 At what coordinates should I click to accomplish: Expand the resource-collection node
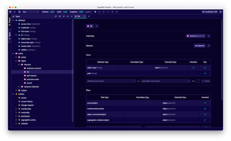pos(19,86)
